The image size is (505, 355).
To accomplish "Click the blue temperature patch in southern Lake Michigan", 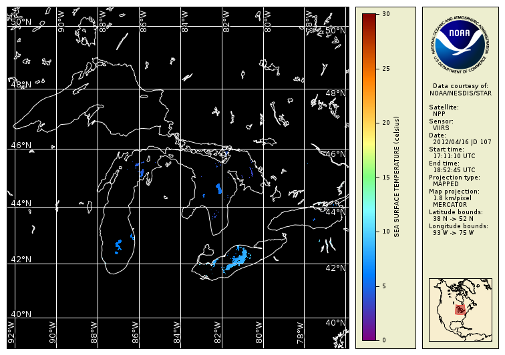I will coord(118,246).
